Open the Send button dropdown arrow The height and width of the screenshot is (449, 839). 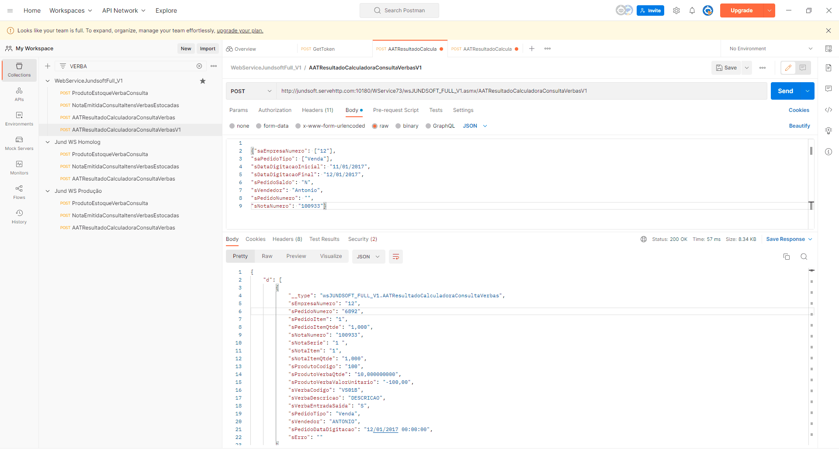tap(808, 91)
